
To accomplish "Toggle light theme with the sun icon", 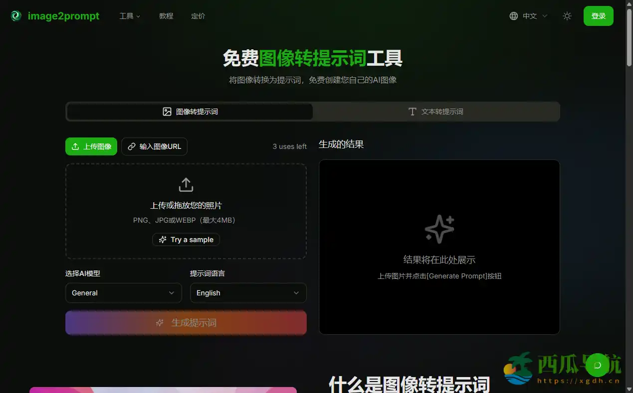I will [x=567, y=15].
